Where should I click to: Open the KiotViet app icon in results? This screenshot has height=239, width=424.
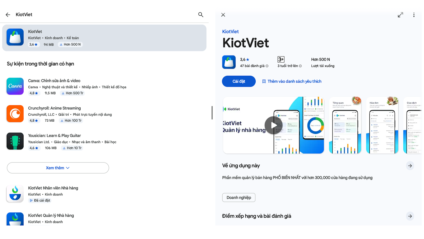pyautogui.click(x=15, y=37)
